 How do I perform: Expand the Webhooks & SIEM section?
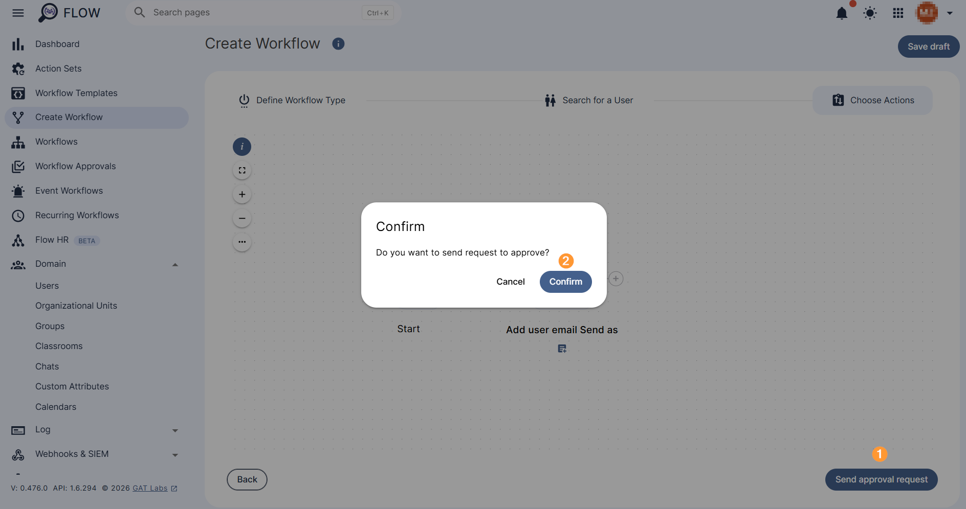coord(175,455)
